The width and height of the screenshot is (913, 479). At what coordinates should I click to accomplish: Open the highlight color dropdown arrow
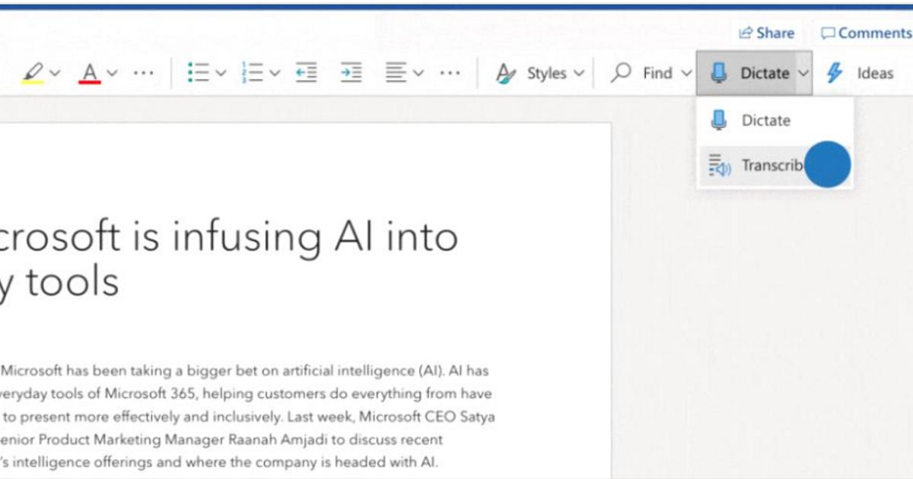click(55, 73)
